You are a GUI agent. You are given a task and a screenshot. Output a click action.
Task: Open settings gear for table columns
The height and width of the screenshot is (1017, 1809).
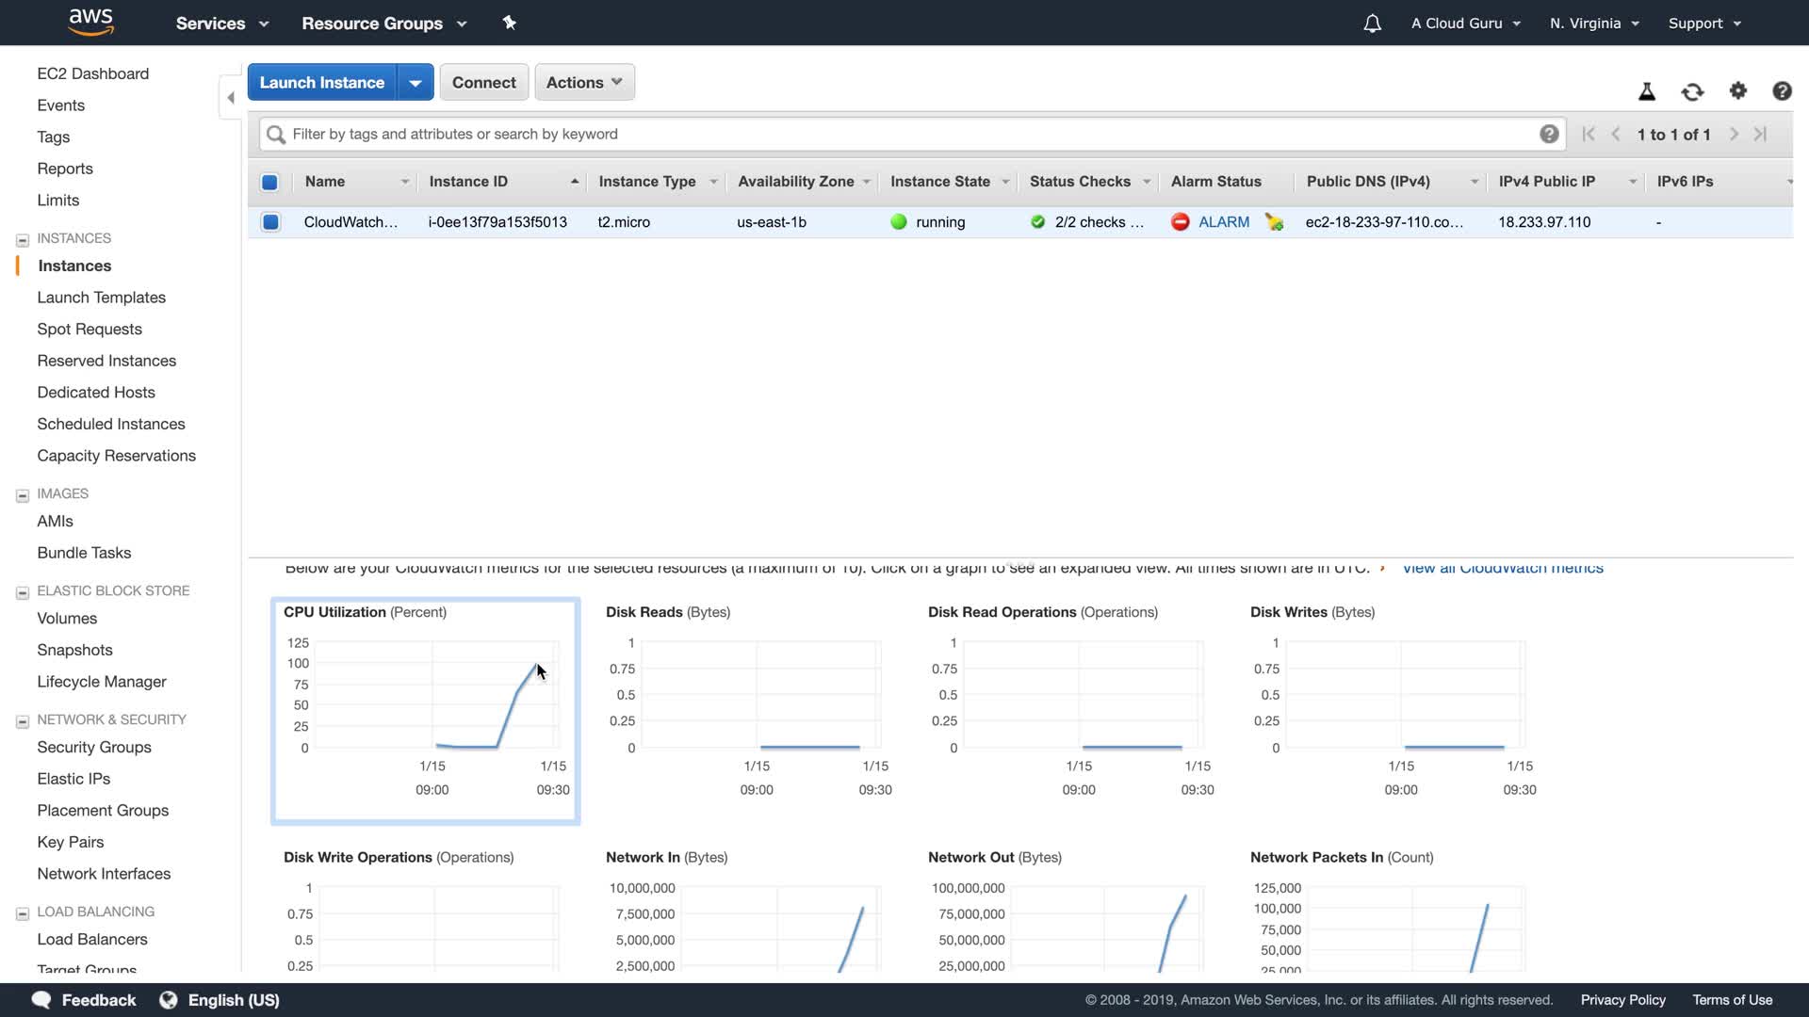(x=1738, y=90)
